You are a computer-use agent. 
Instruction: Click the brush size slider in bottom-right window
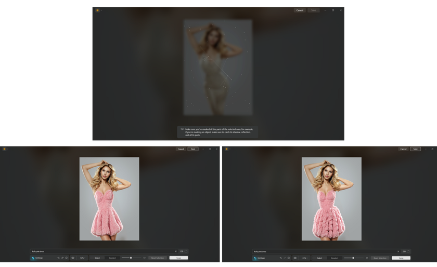coord(354,258)
